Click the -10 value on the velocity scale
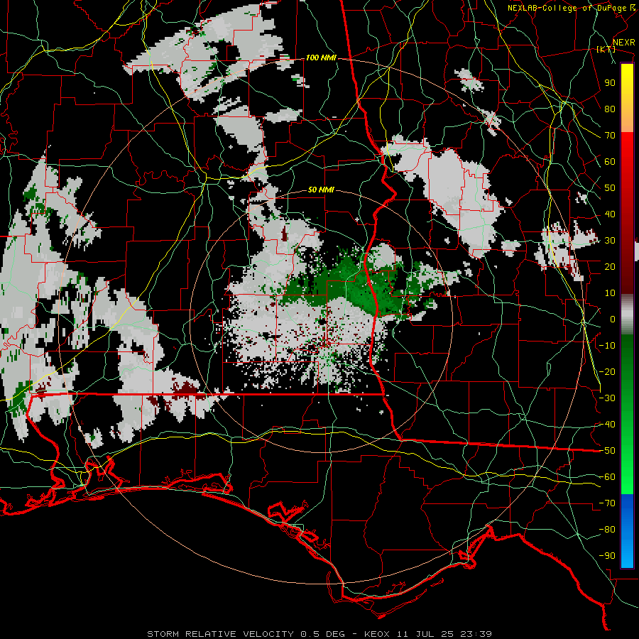 pos(607,346)
